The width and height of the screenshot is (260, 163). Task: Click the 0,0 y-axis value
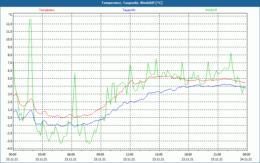10,118
